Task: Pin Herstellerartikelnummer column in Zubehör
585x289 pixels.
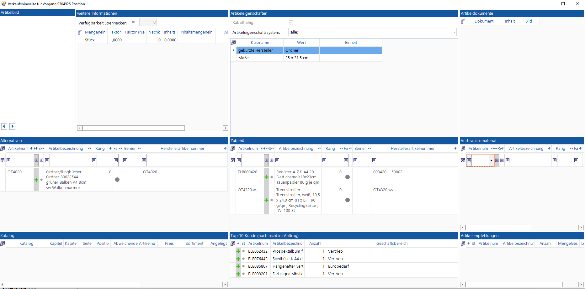Action: coord(456,149)
